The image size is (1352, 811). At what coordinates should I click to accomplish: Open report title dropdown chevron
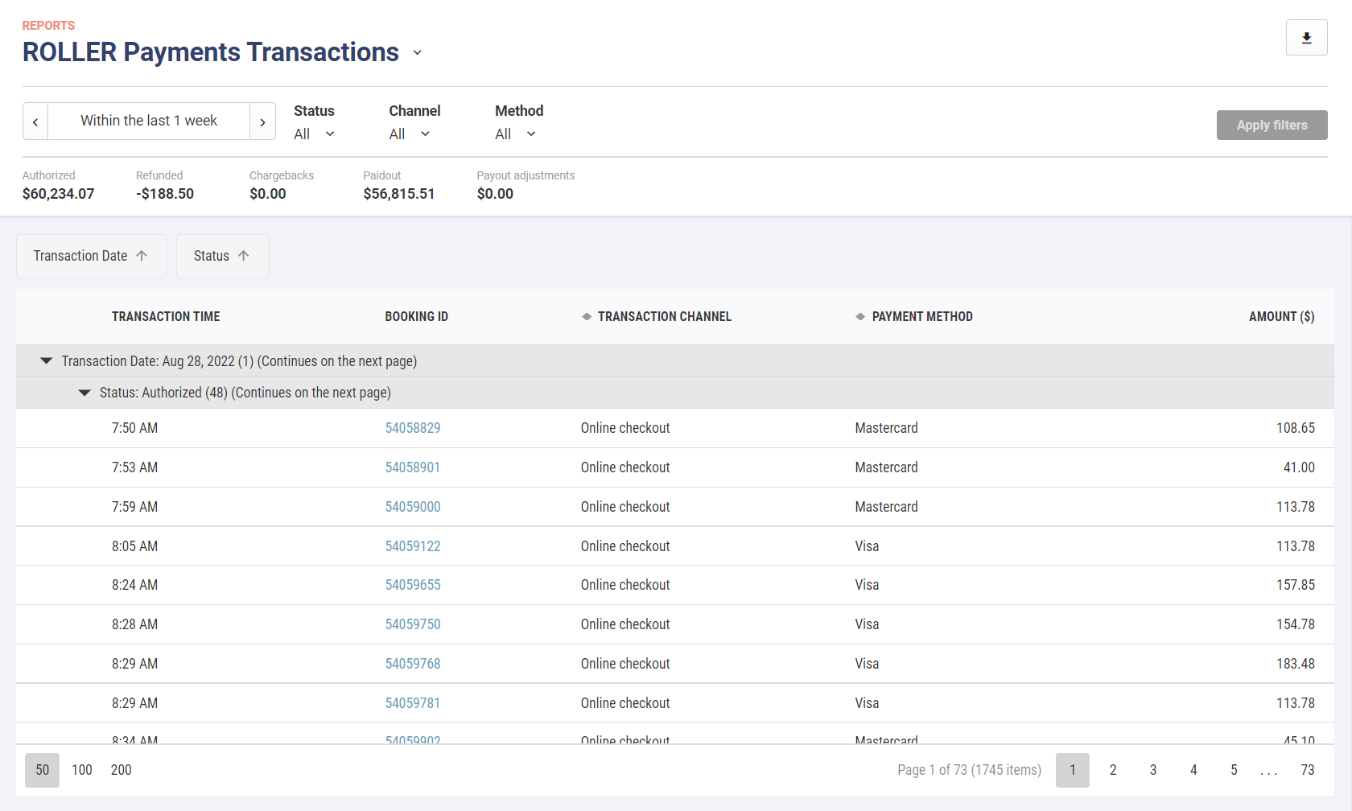(x=417, y=53)
